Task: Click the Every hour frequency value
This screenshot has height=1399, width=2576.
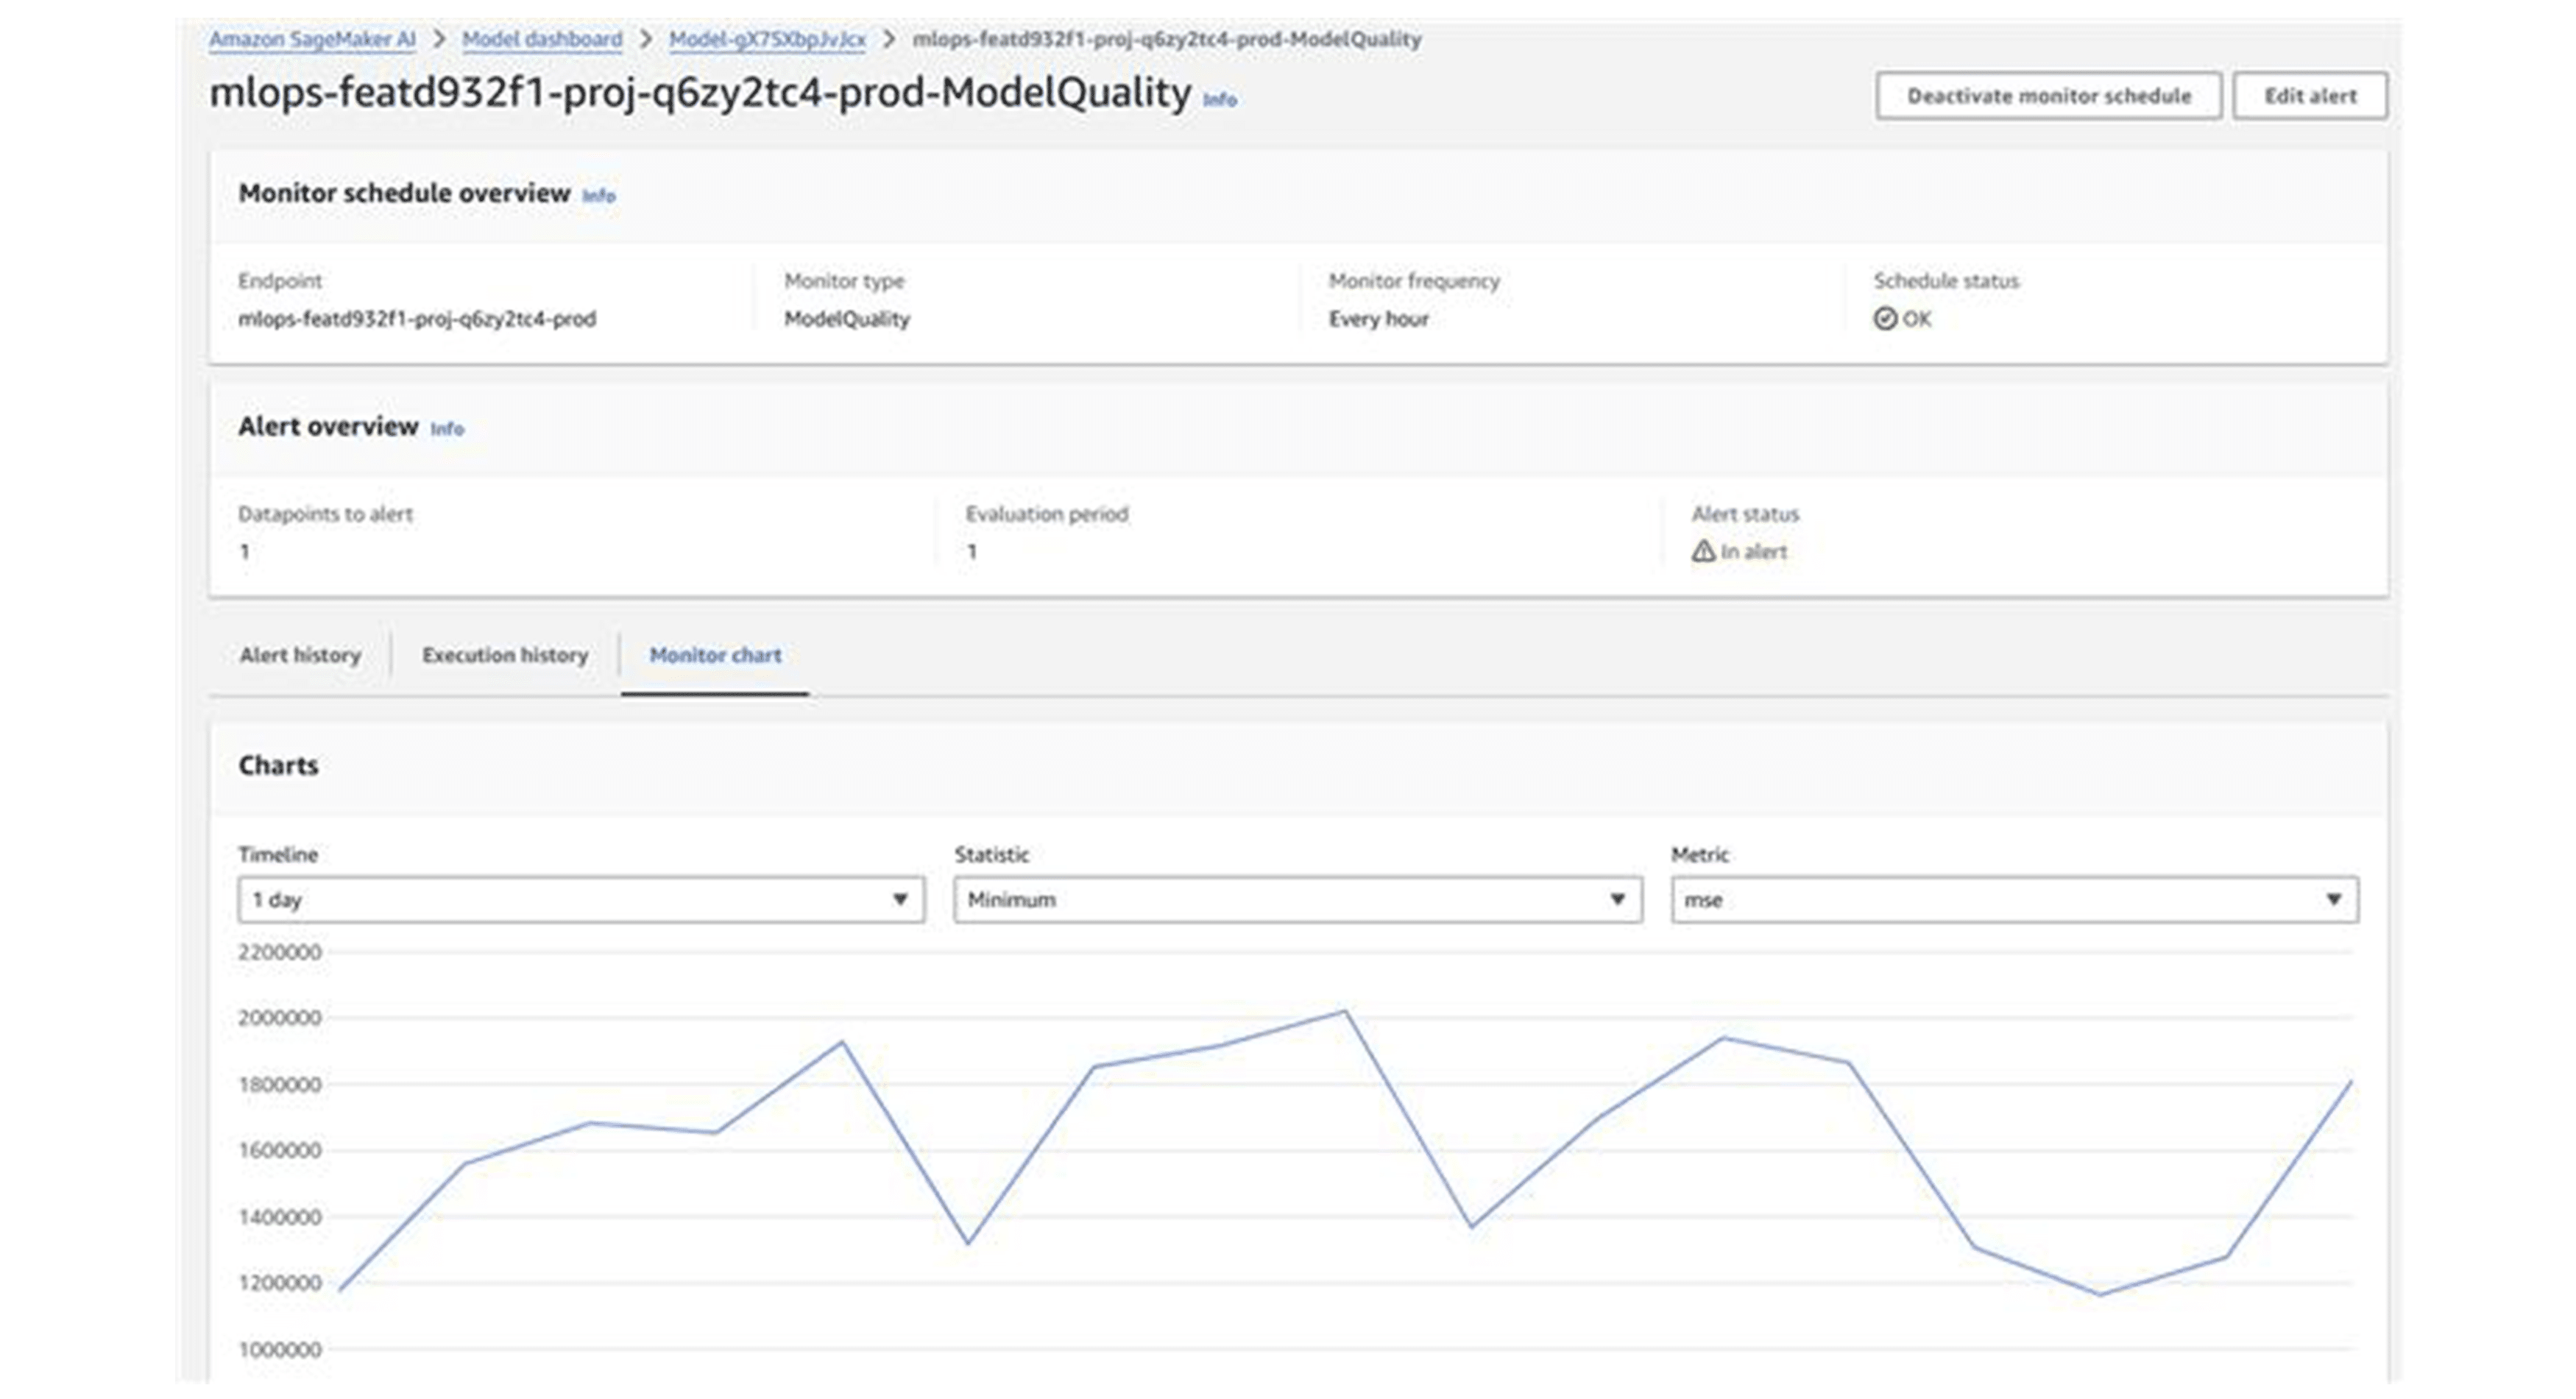Action: click(x=1378, y=320)
